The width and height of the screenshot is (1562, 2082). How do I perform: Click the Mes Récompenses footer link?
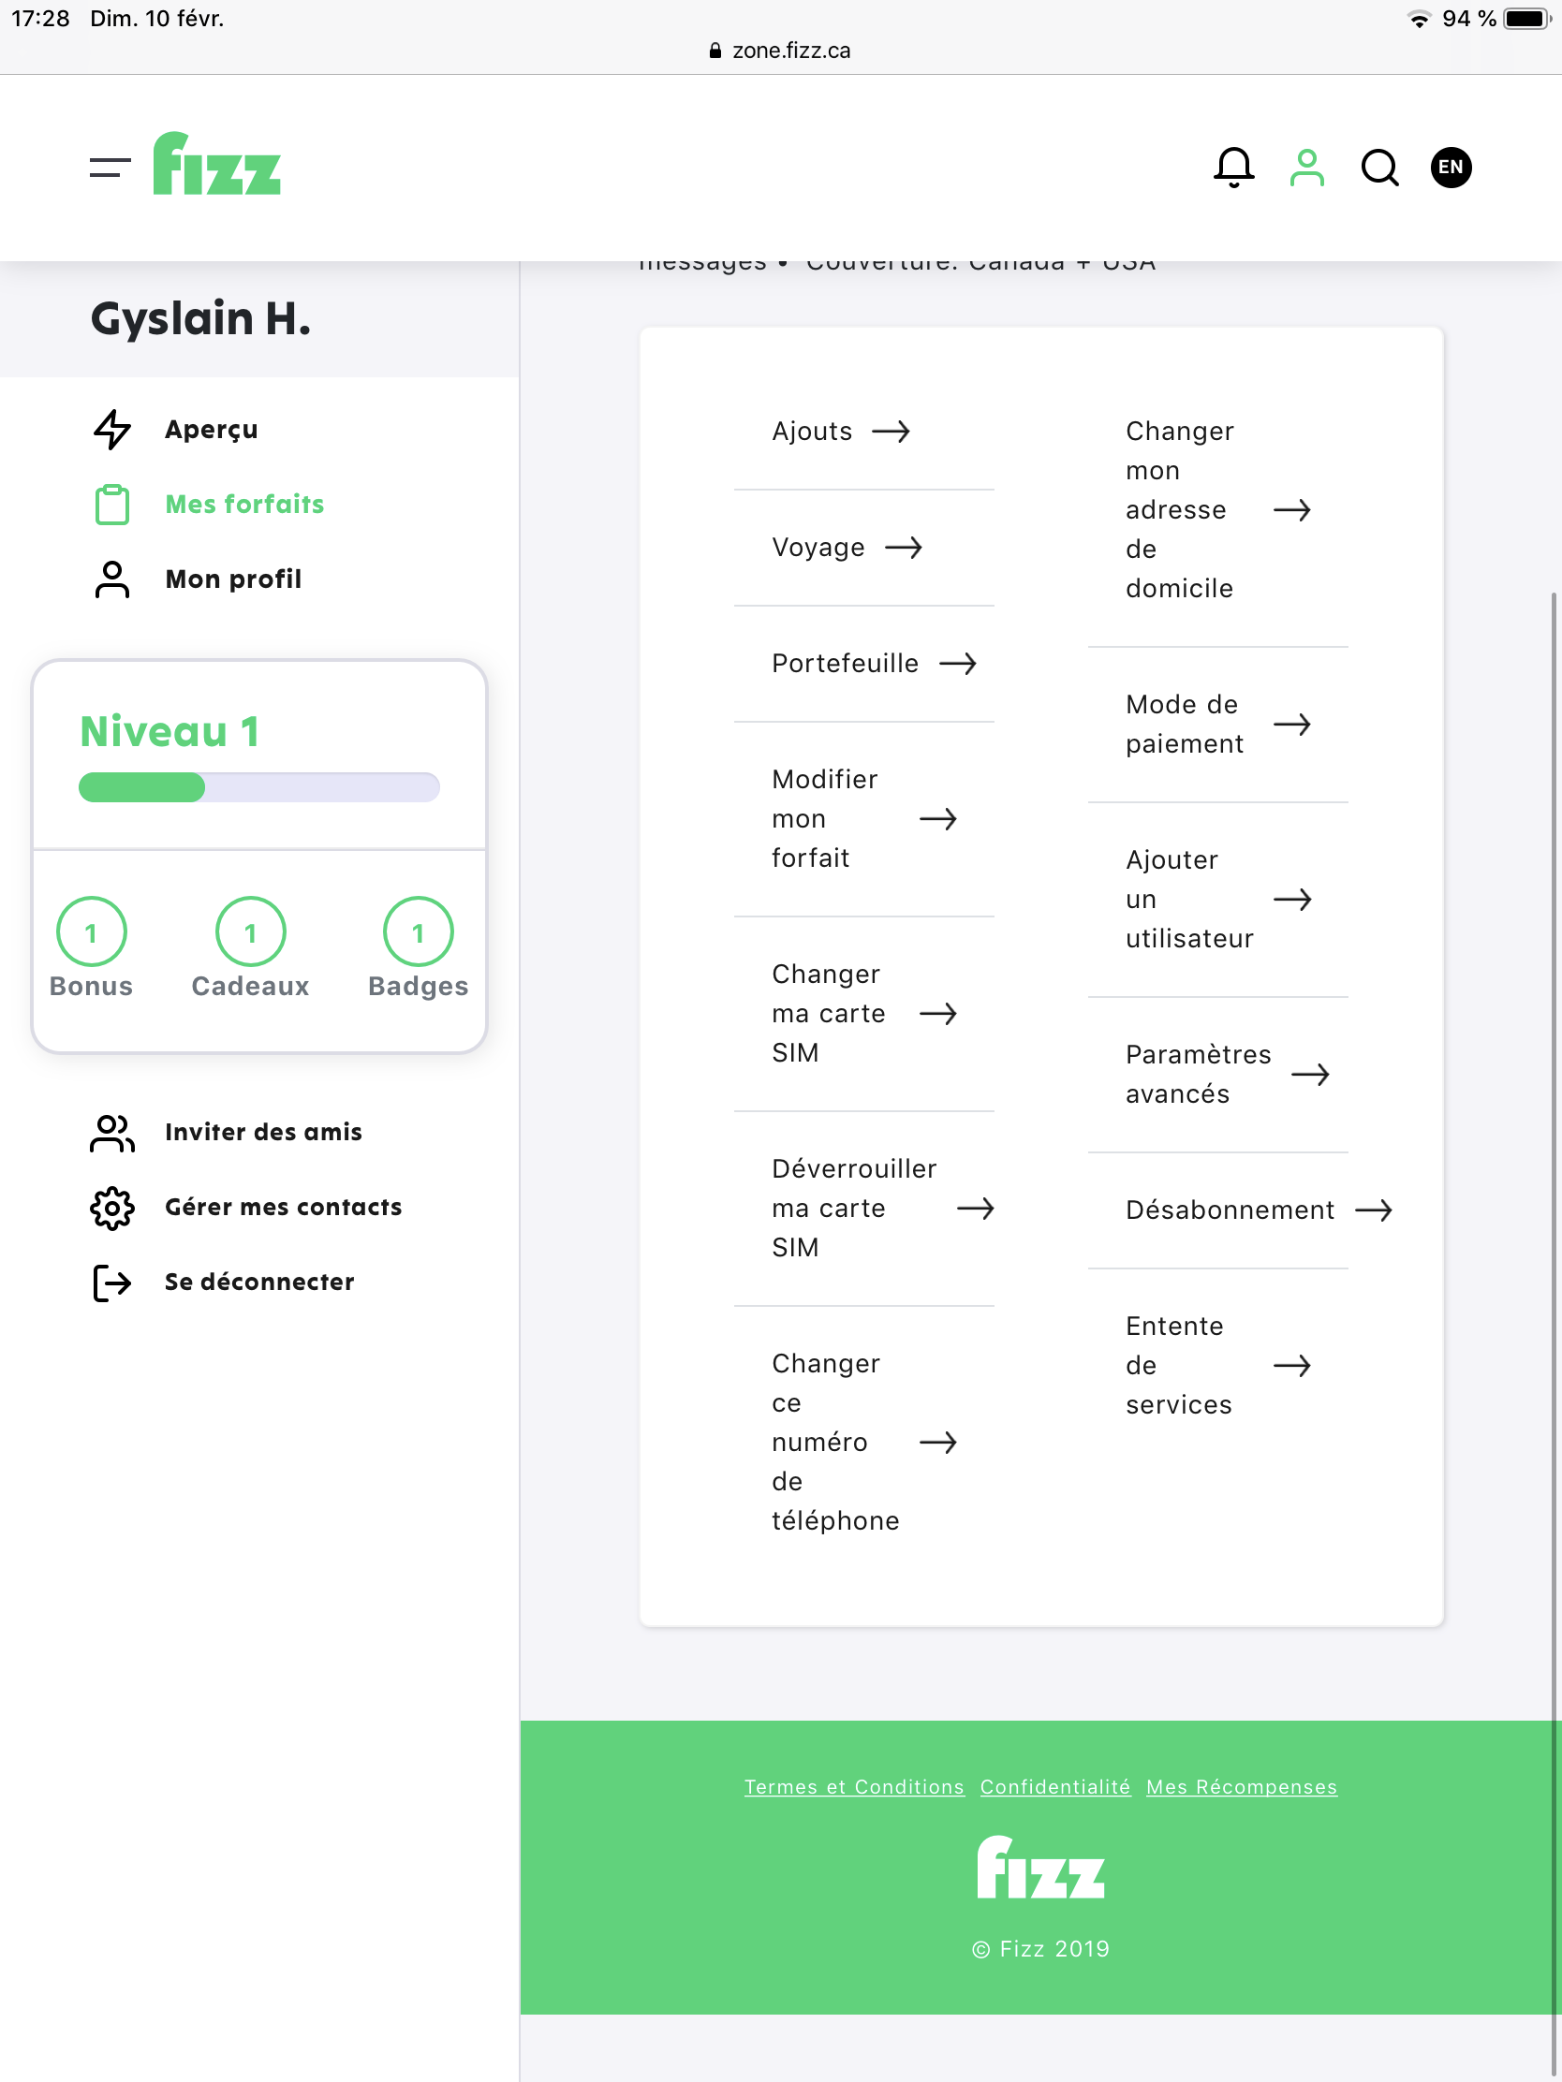[x=1241, y=1786]
